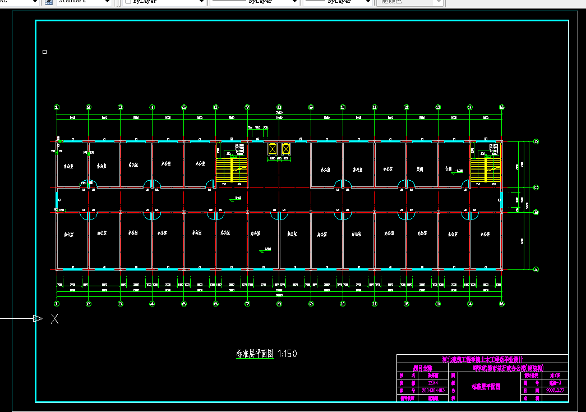This screenshot has width=586, height=412.
Task: Select the 题目全称 label in title block
Action: [x=423, y=368]
